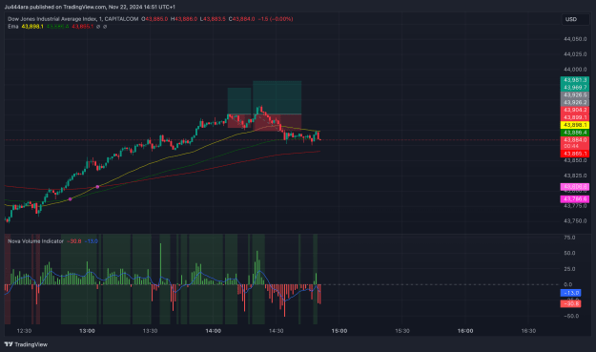Viewport: 596px width, 352px height.
Task: Click the 14:30 time axis label
Action: 276,331
